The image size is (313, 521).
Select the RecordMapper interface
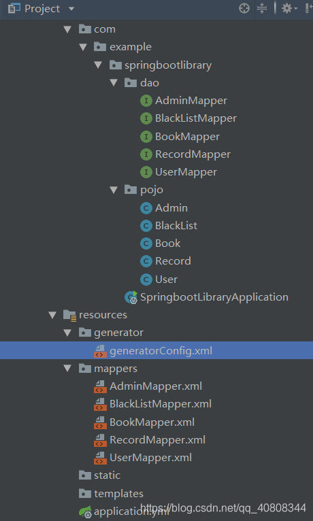193,154
